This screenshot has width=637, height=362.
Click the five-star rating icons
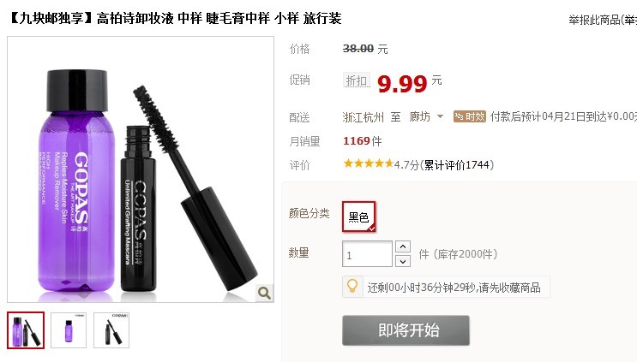pyautogui.click(x=369, y=163)
